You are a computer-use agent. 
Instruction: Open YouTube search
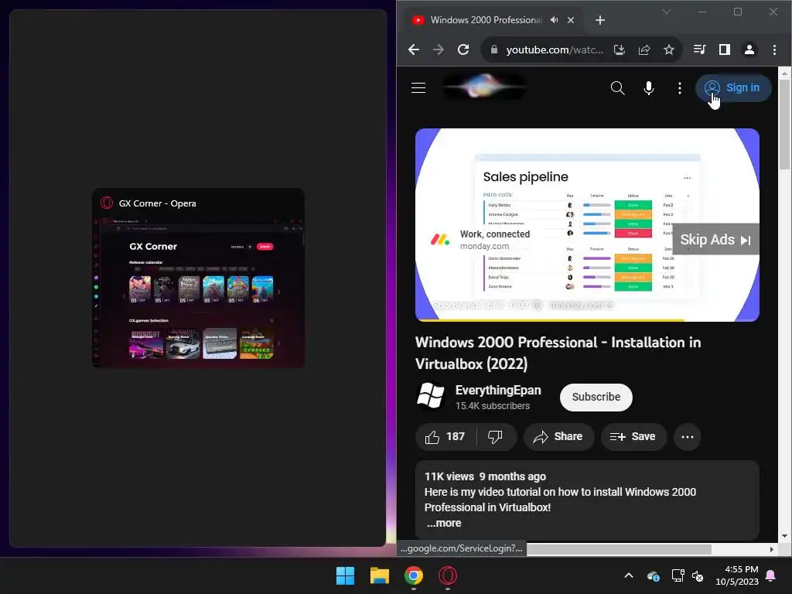pyautogui.click(x=617, y=88)
